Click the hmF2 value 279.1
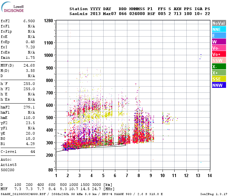 (29, 107)
